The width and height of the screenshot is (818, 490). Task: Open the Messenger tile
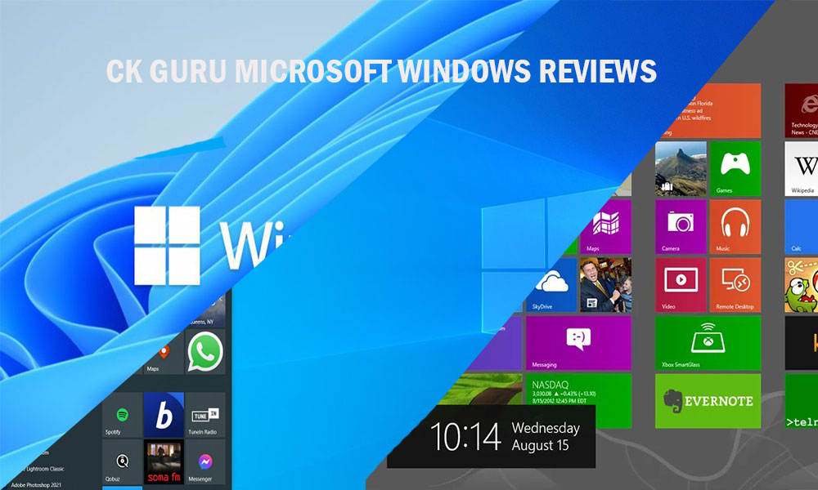click(x=205, y=462)
